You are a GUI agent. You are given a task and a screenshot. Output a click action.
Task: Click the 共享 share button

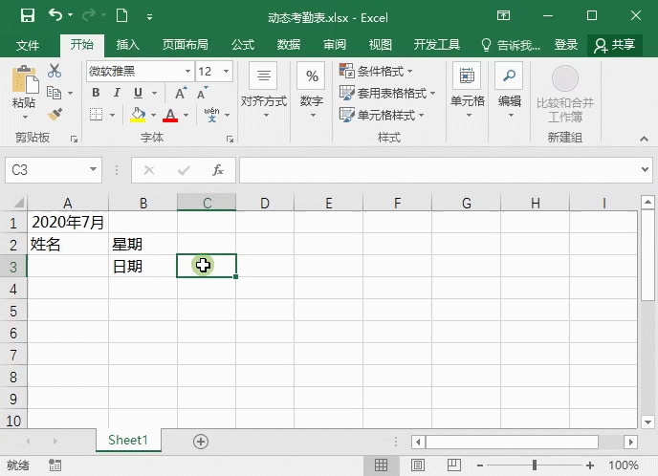(x=615, y=45)
